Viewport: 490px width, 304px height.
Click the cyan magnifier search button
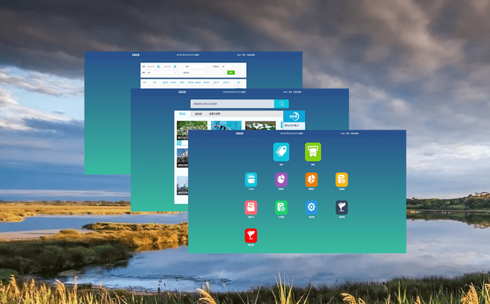pos(281,104)
